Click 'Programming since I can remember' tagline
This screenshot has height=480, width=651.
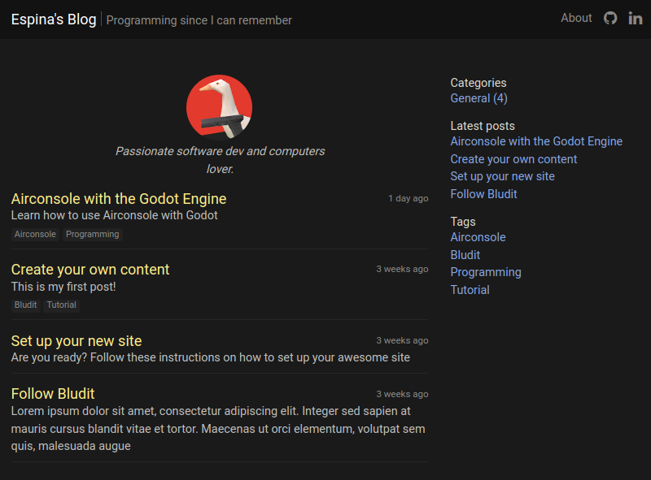[x=199, y=20]
